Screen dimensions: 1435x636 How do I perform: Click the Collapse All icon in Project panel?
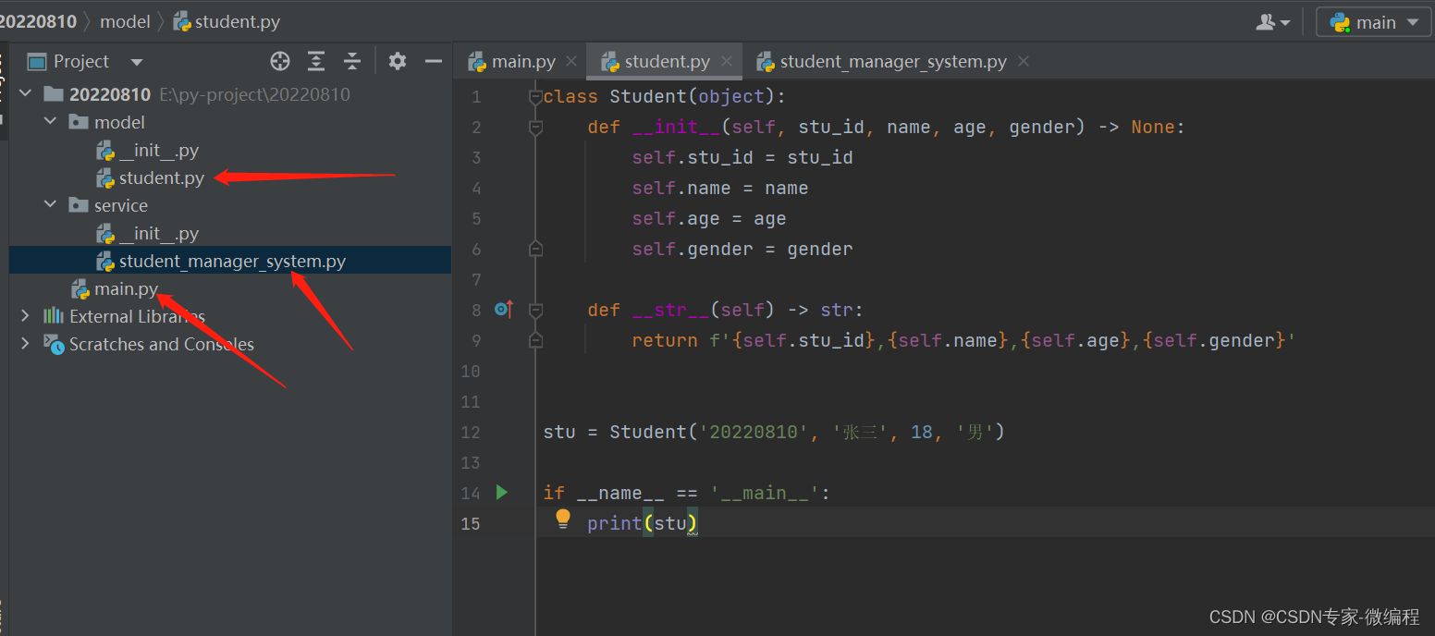point(351,61)
